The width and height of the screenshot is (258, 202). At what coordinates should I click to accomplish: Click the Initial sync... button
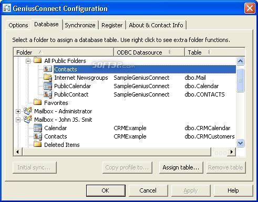point(35,167)
